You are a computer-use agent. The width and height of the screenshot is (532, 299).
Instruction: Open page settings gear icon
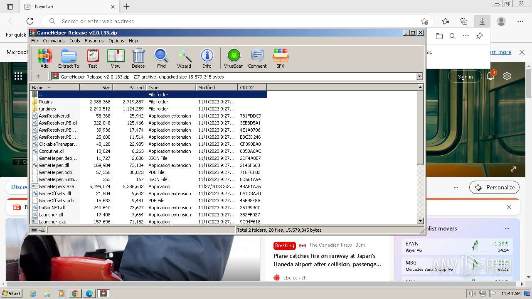pyautogui.click(x=507, y=76)
